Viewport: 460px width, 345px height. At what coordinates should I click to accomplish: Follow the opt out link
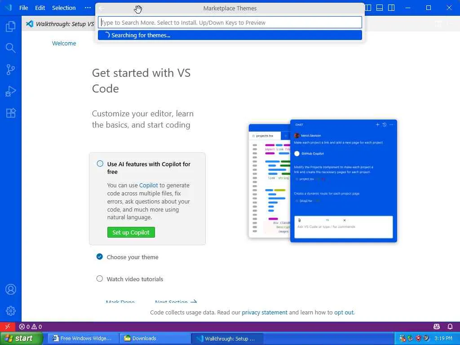pos(344,313)
